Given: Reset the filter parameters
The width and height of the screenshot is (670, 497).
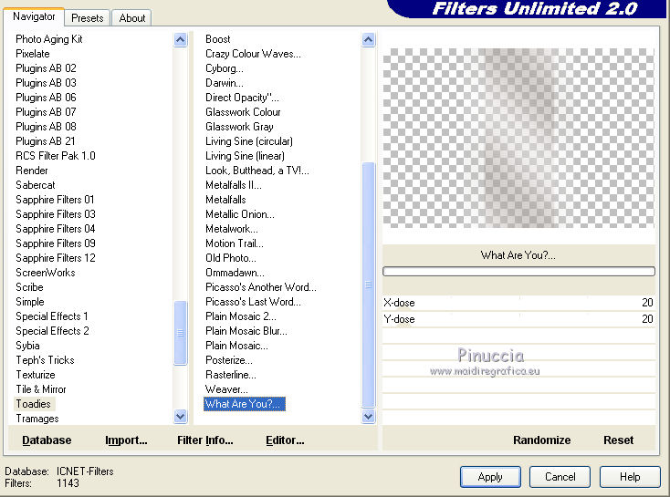Looking at the screenshot, I should [x=618, y=440].
